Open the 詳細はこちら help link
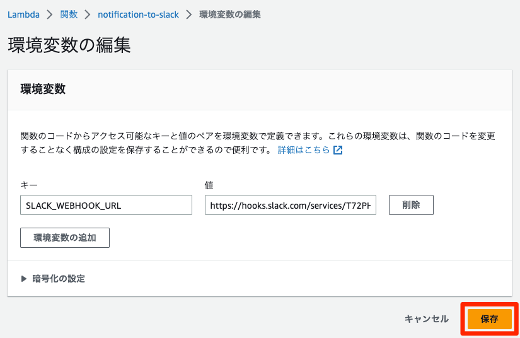The height and width of the screenshot is (338, 520). (x=304, y=151)
